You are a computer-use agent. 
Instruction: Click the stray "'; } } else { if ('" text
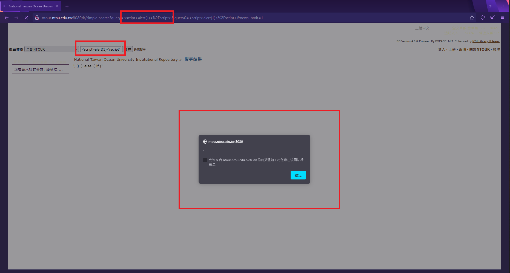pos(88,66)
